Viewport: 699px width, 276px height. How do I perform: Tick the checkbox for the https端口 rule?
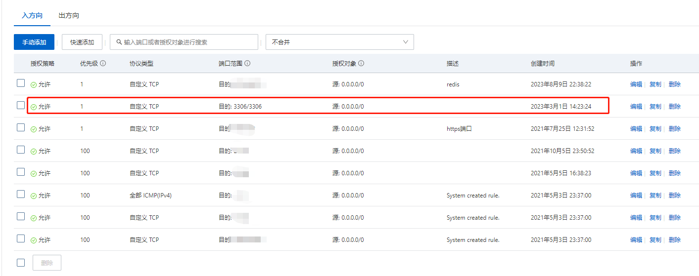[21, 127]
